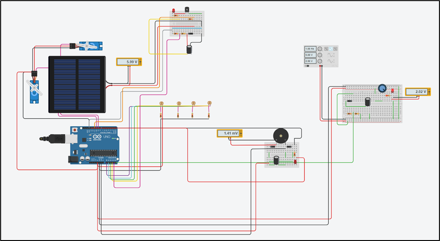Click the blue potentiometer knob
440x241 pixels.
coord(382,88)
